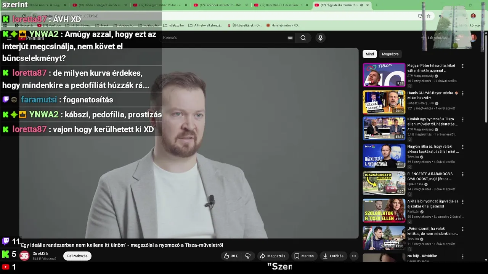The width and height of the screenshot is (488, 274).
Task: Play the Kitálalt egy nyomozó ATV thumbnail
Action: click(x=384, y=128)
